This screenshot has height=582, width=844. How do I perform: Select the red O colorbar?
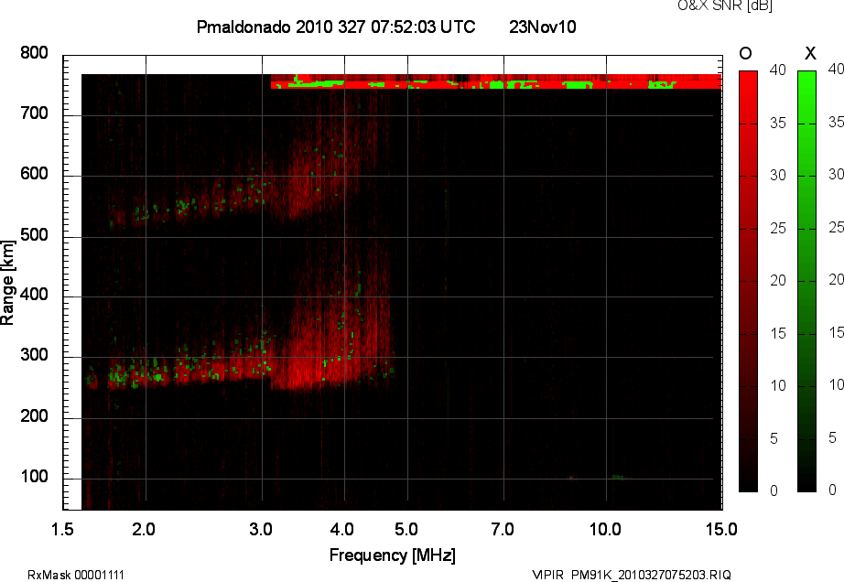[x=748, y=281]
